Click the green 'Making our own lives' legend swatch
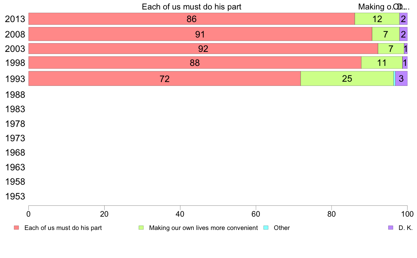 point(141,228)
